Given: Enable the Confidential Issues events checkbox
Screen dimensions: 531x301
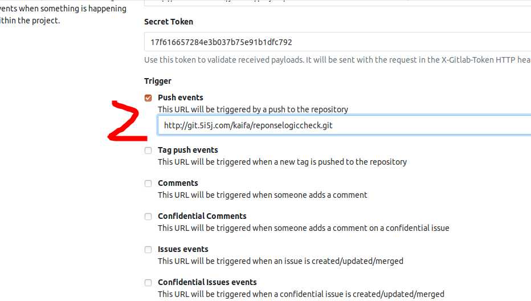Looking at the screenshot, I should click(x=148, y=283).
